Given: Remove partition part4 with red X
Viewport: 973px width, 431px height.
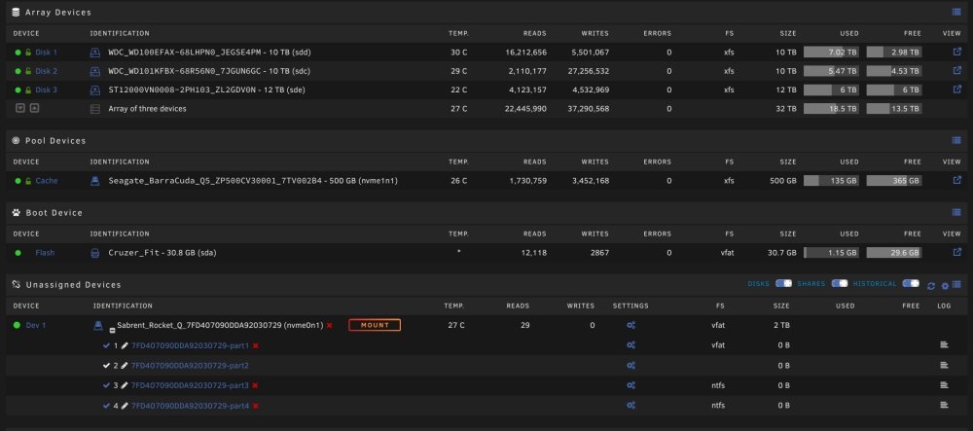Looking at the screenshot, I should tap(256, 407).
